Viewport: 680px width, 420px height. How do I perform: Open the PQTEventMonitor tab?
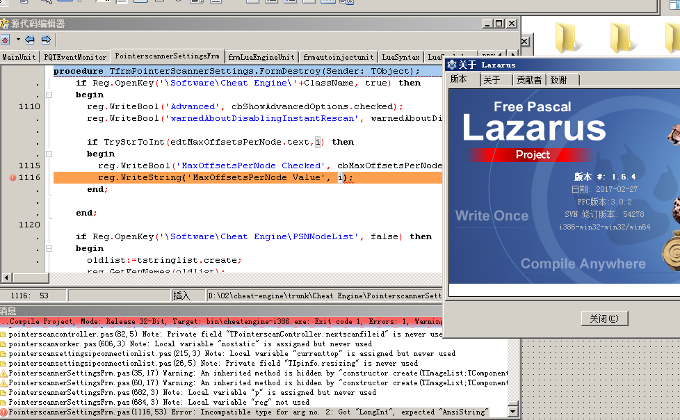pyautogui.click(x=75, y=57)
